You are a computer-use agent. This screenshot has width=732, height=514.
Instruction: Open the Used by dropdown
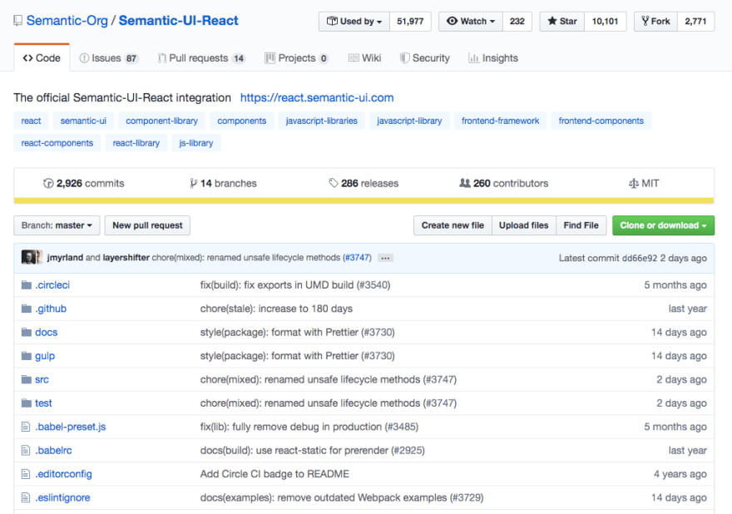click(x=354, y=22)
